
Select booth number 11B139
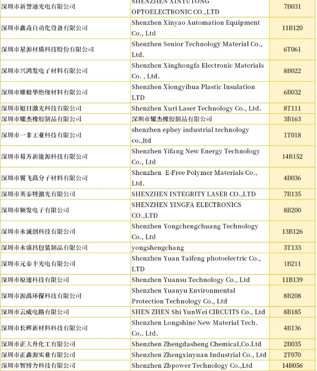point(292,280)
